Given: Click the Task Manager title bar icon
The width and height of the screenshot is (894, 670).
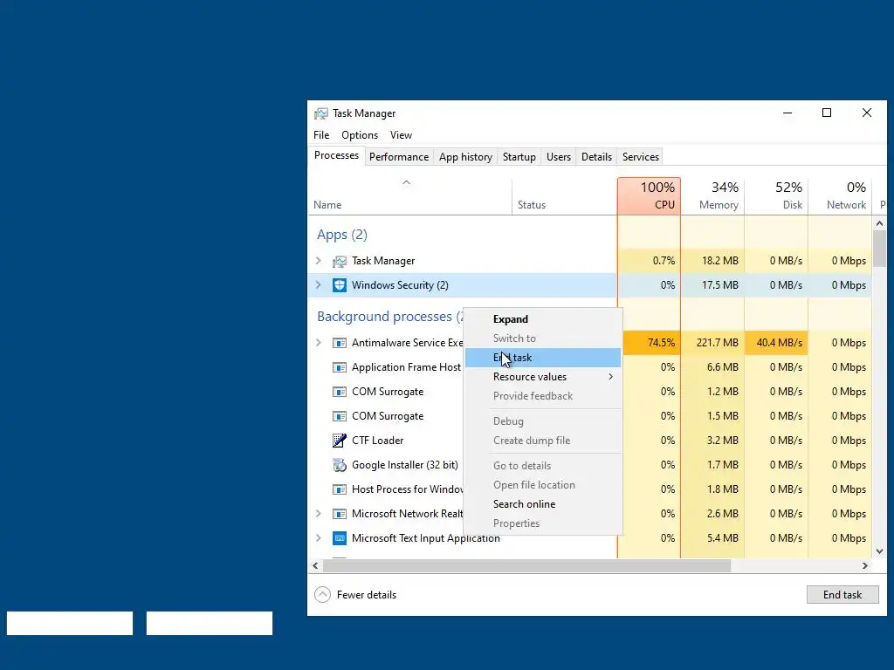Looking at the screenshot, I should pos(321,113).
